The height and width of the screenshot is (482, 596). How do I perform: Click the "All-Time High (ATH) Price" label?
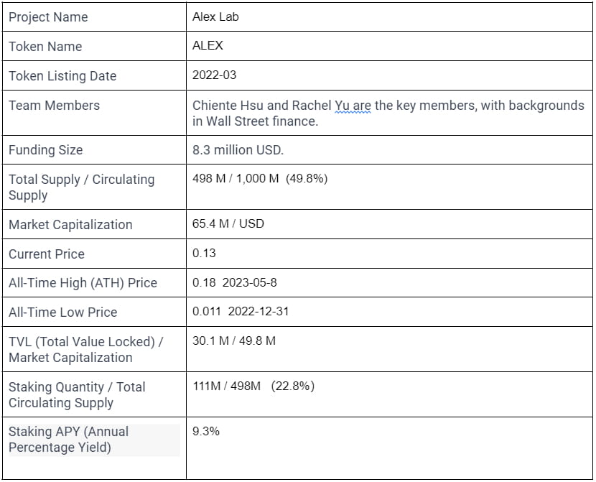83,283
